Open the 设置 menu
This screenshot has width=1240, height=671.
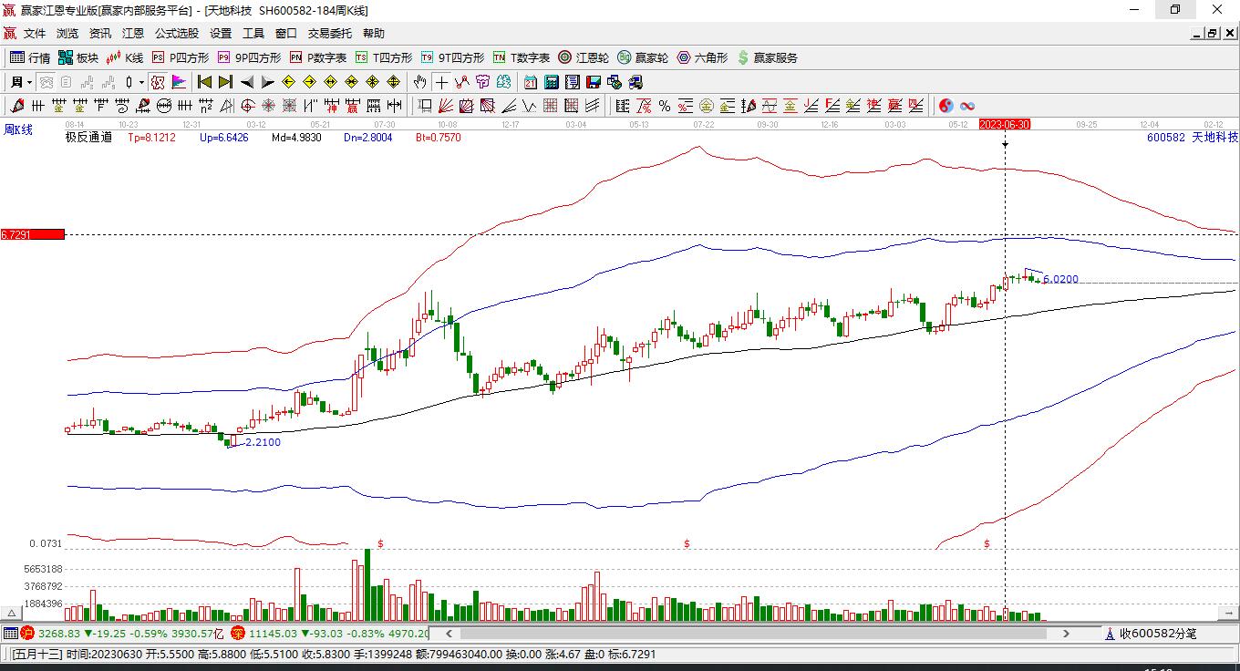pyautogui.click(x=221, y=34)
